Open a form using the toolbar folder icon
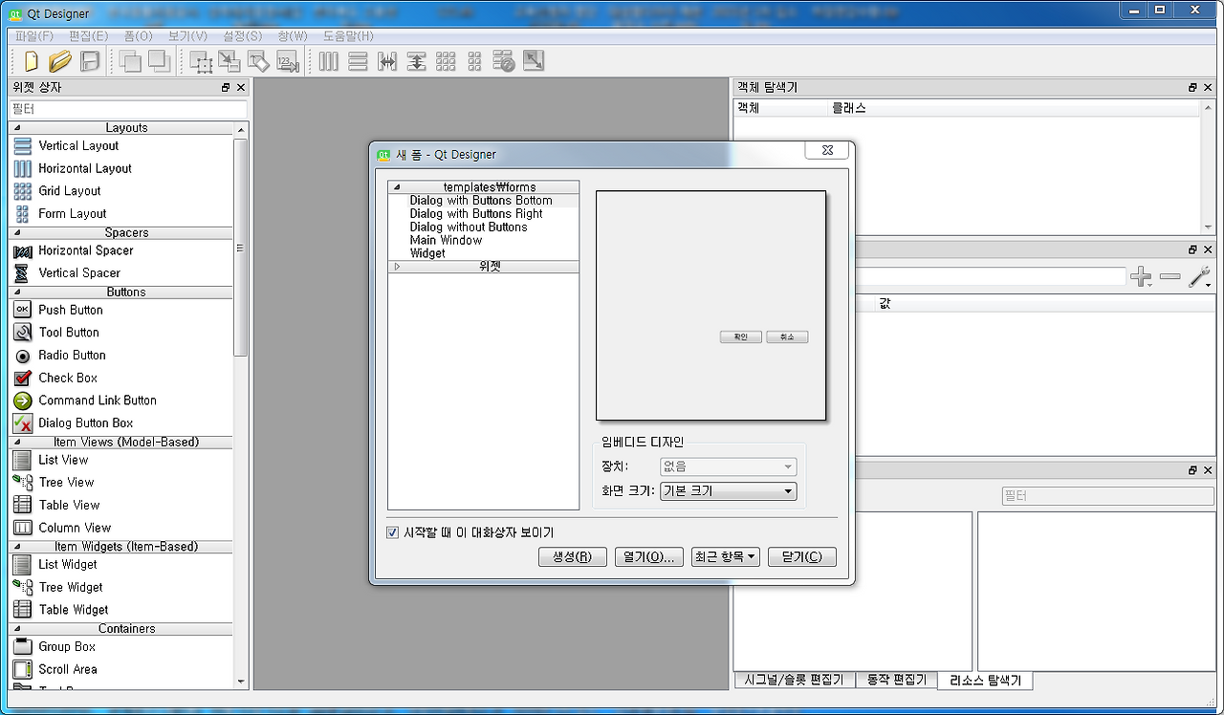1224x715 pixels. (59, 61)
